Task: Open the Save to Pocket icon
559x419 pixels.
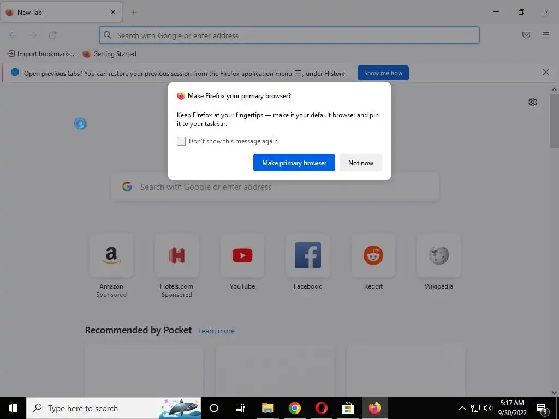Action: [526, 35]
